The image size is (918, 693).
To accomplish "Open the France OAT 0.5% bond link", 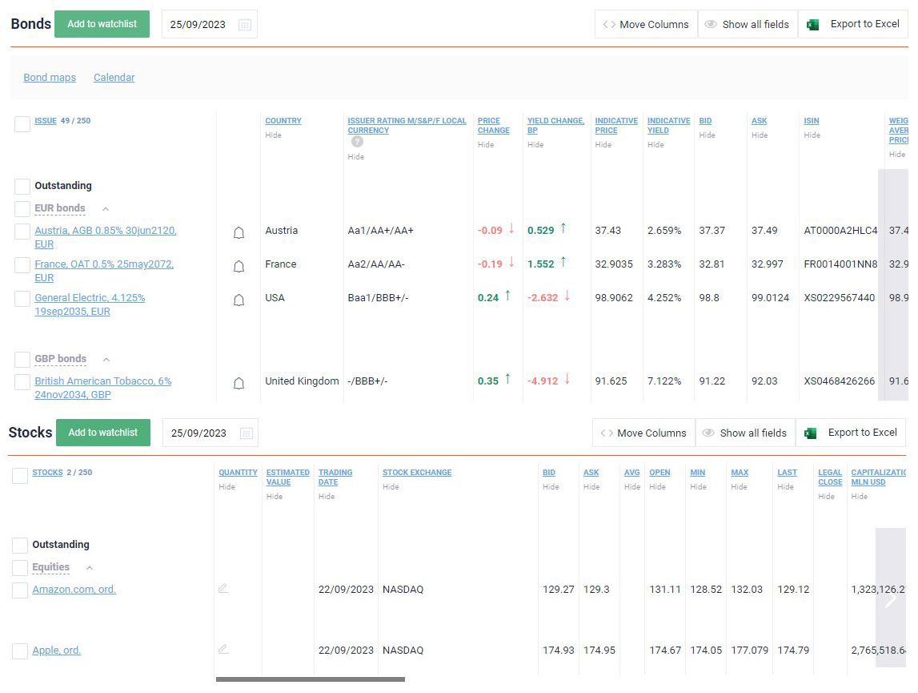I will tap(103, 264).
